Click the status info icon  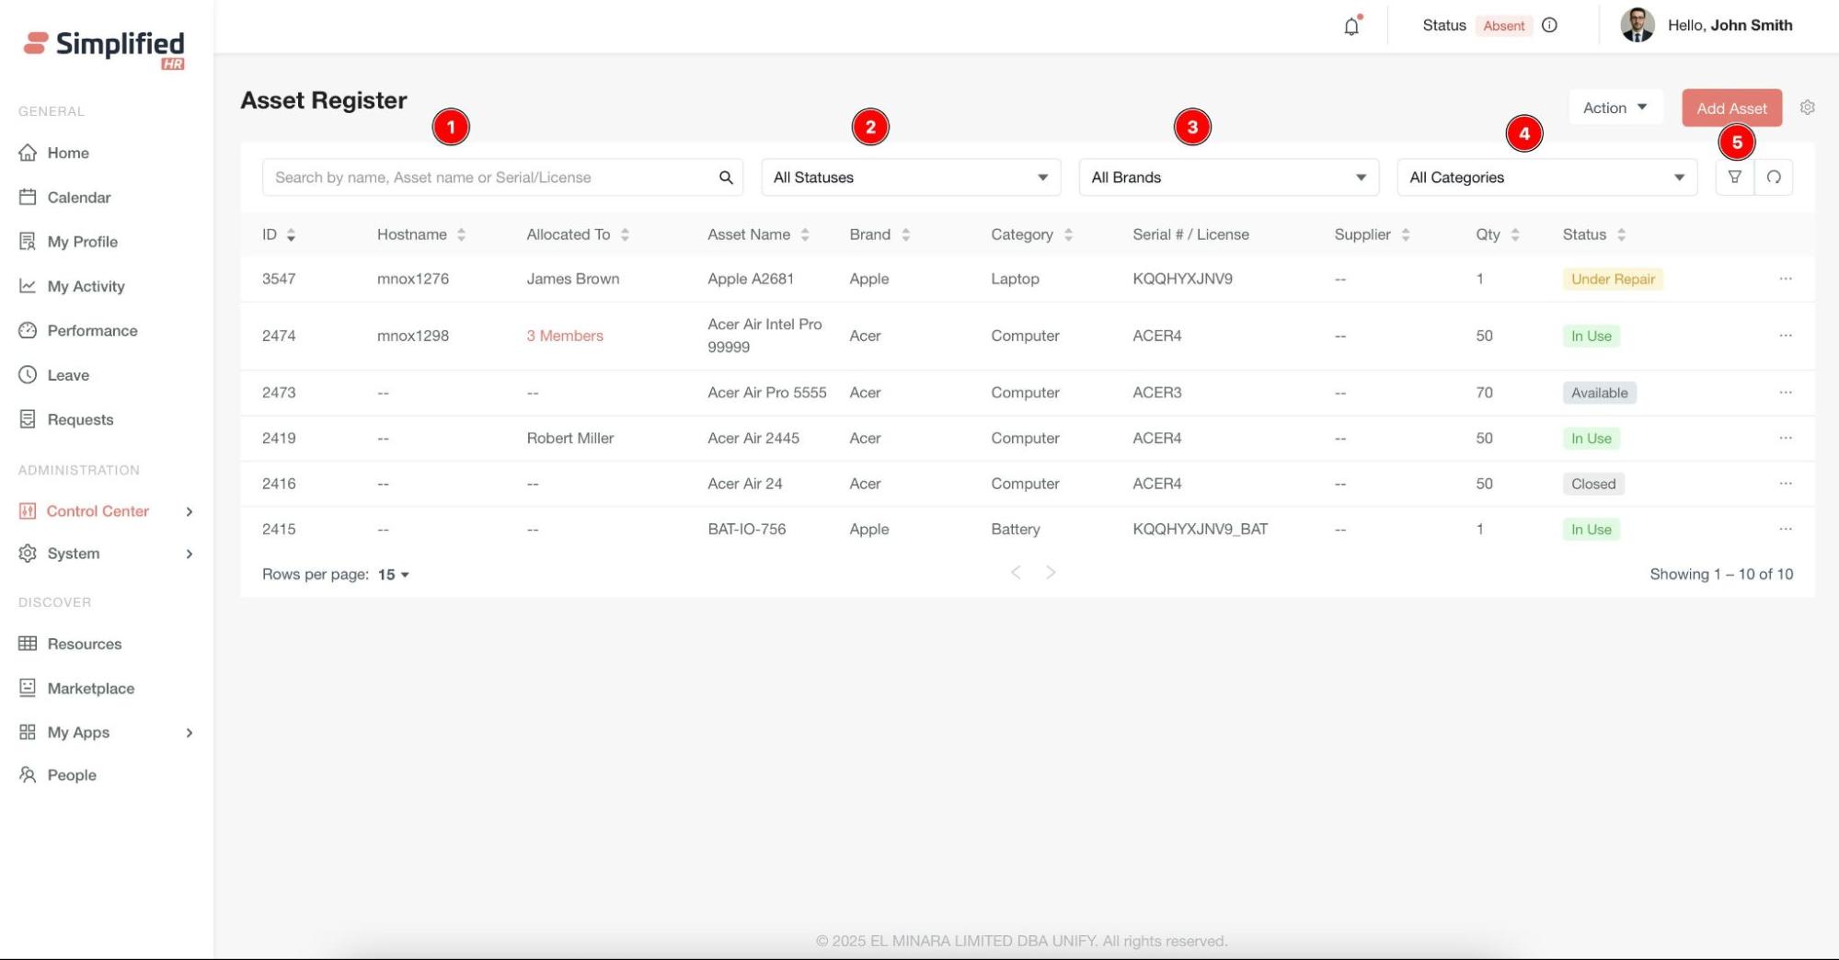pos(1549,26)
